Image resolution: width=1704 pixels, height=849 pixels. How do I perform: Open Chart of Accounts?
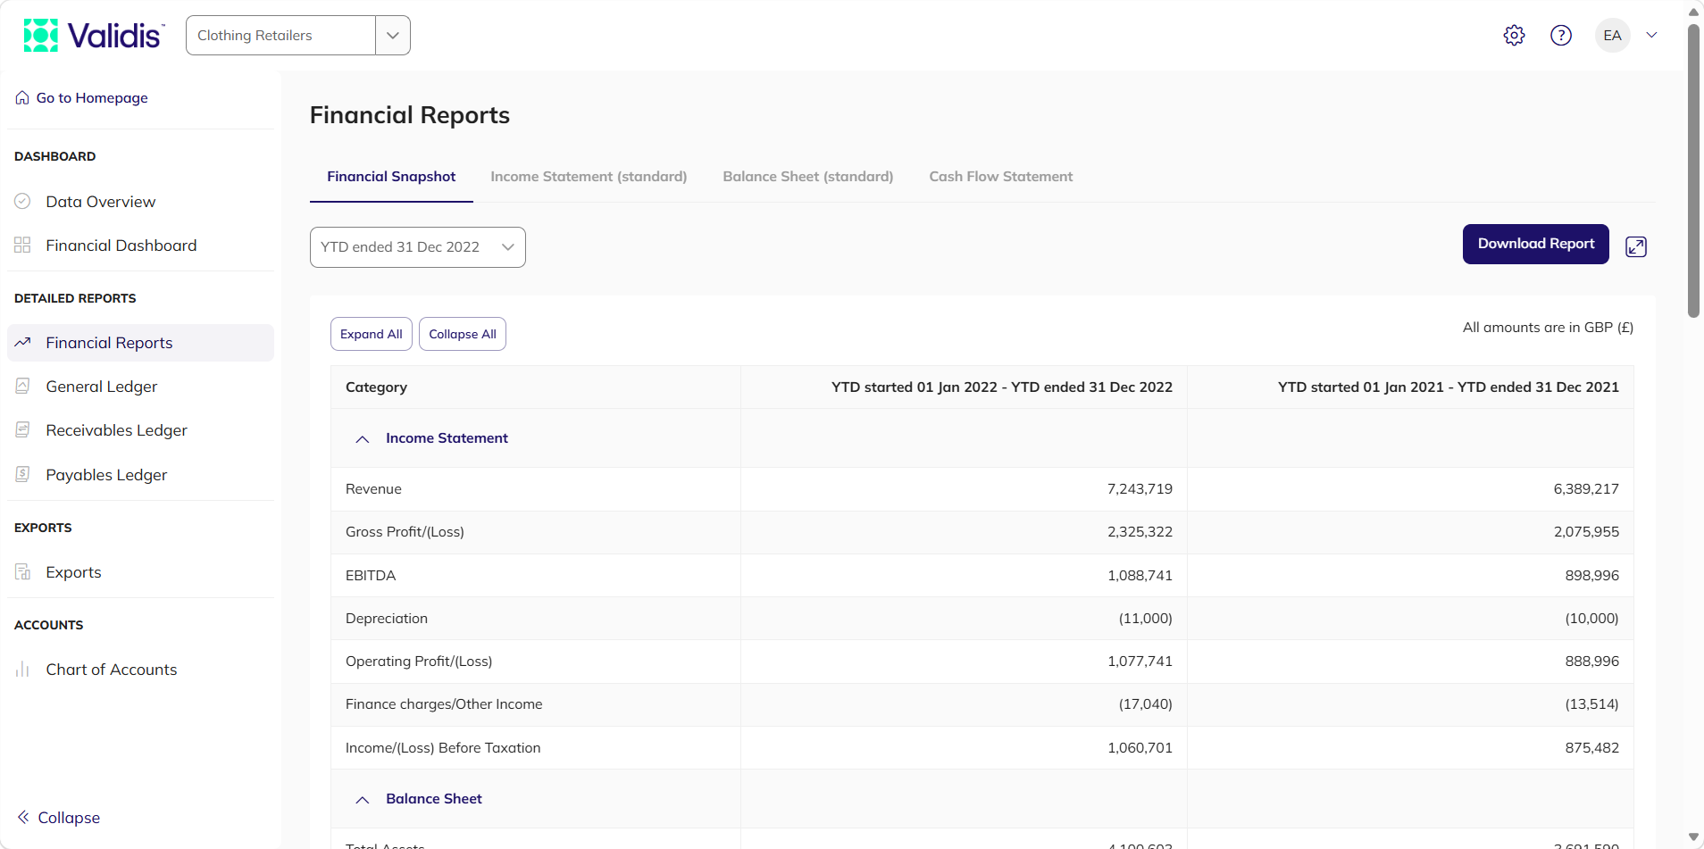pyautogui.click(x=112, y=670)
